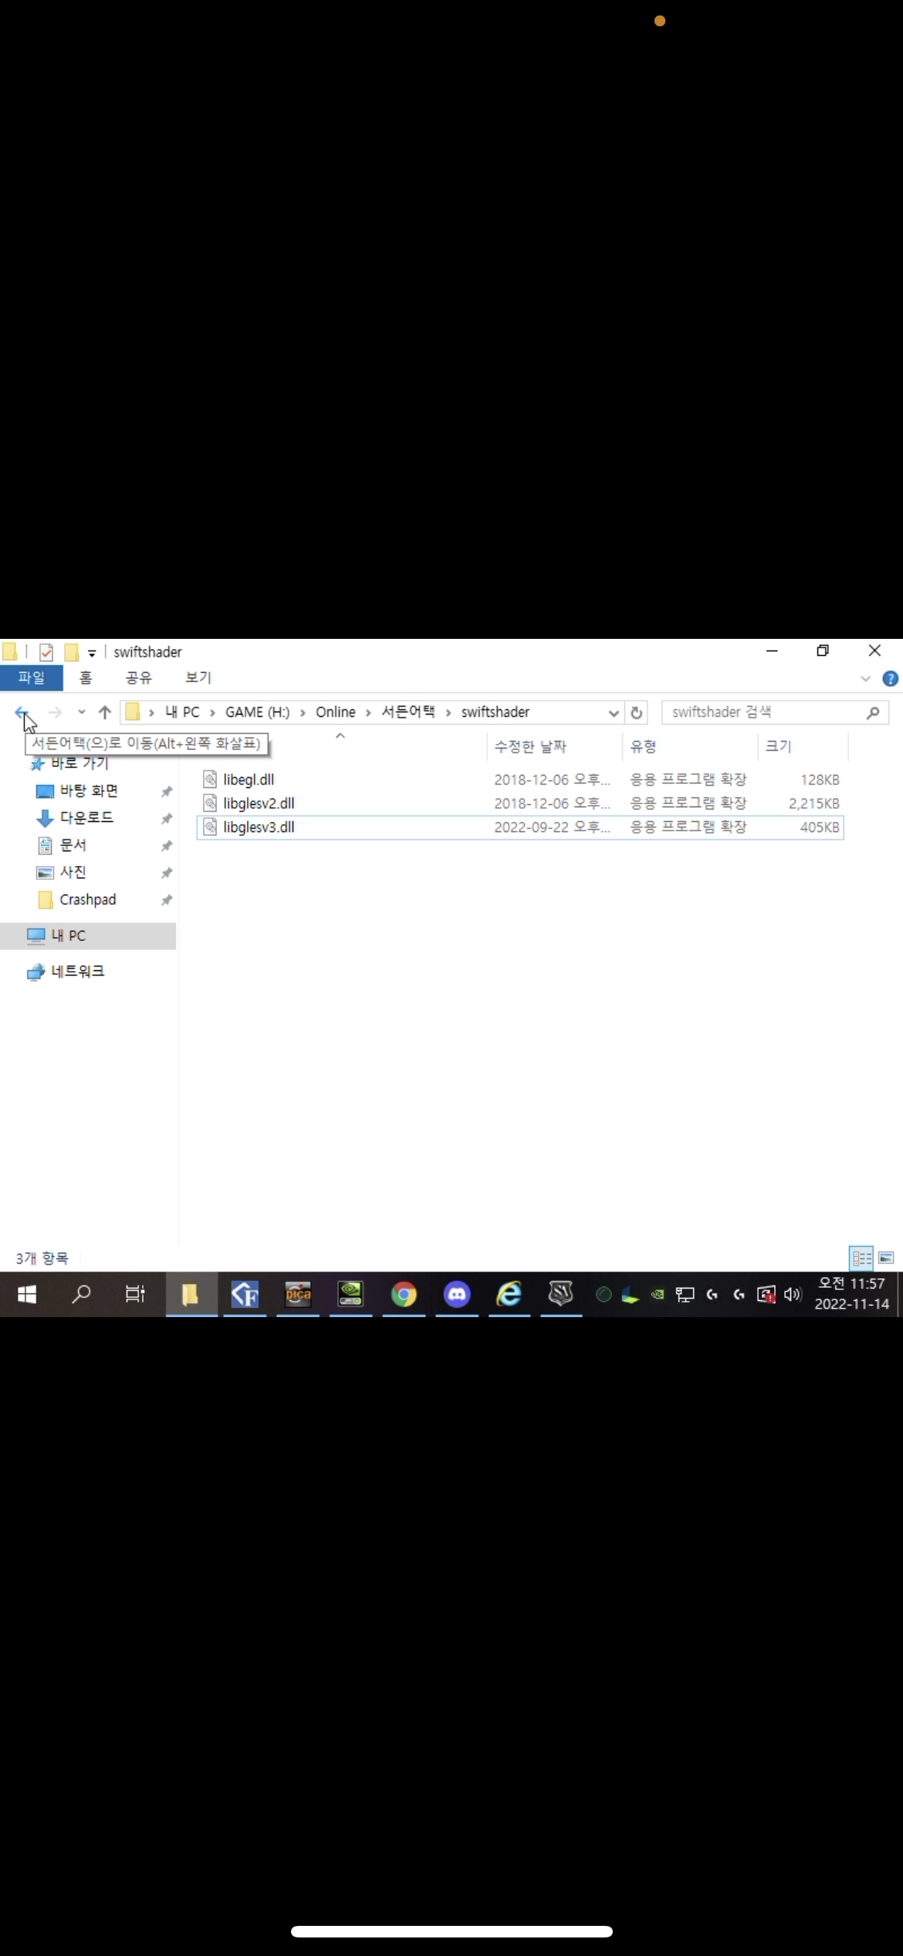This screenshot has width=903, height=1956.
Task: Expand the recent locations dropdown arrow
Action: [81, 712]
